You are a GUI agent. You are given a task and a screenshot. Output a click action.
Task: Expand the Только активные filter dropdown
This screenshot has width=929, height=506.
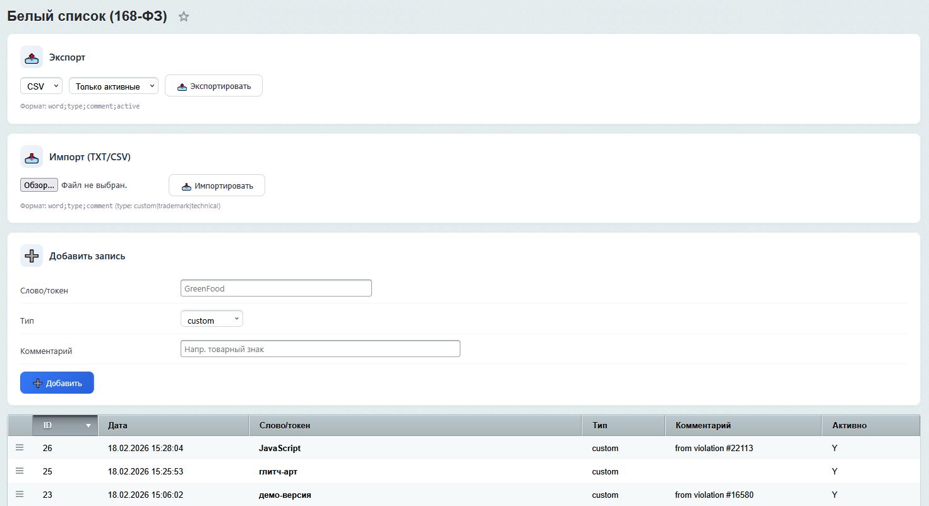click(x=114, y=86)
